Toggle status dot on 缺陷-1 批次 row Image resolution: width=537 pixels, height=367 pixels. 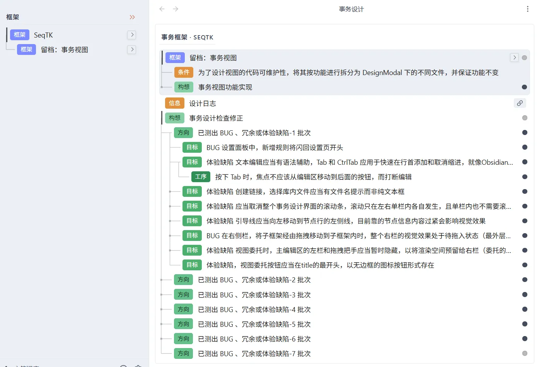pyautogui.click(x=525, y=133)
